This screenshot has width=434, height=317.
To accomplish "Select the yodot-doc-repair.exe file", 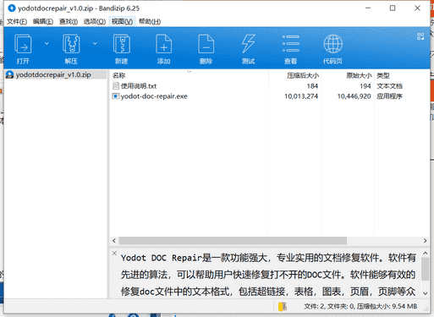I will point(154,96).
